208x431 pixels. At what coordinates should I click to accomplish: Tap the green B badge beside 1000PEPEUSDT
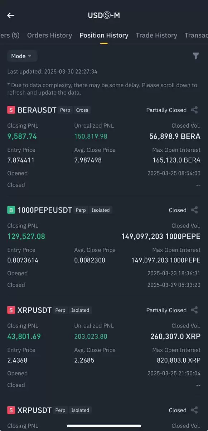[x=11, y=210]
